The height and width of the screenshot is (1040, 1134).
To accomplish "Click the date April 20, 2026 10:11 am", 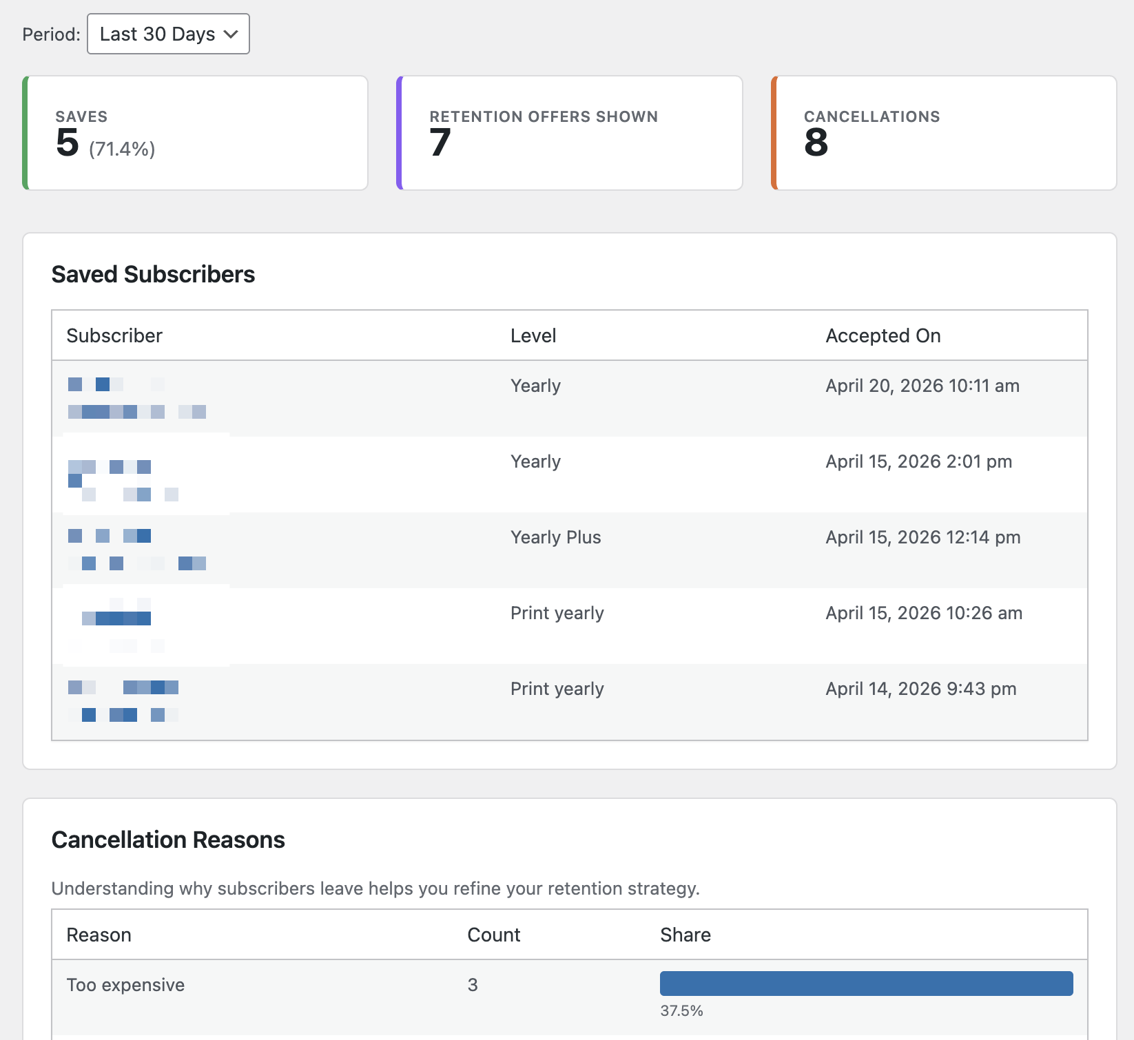I will click(922, 386).
